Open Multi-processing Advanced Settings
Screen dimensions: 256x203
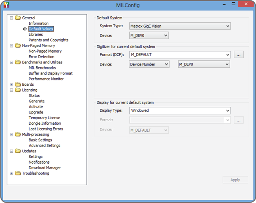click(x=45, y=146)
